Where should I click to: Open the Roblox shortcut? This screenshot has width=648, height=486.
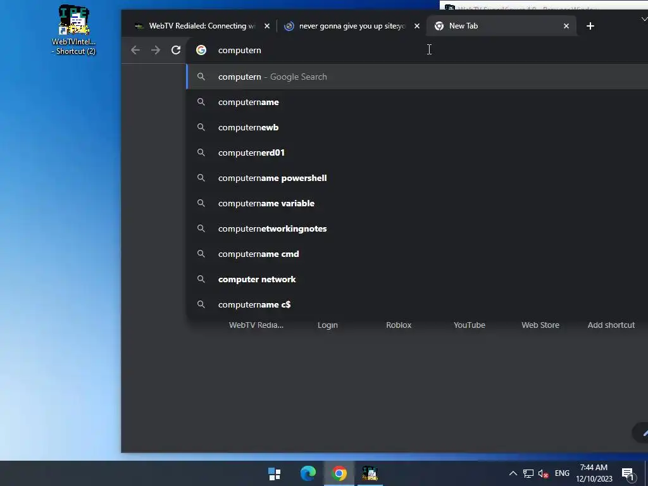(399, 325)
